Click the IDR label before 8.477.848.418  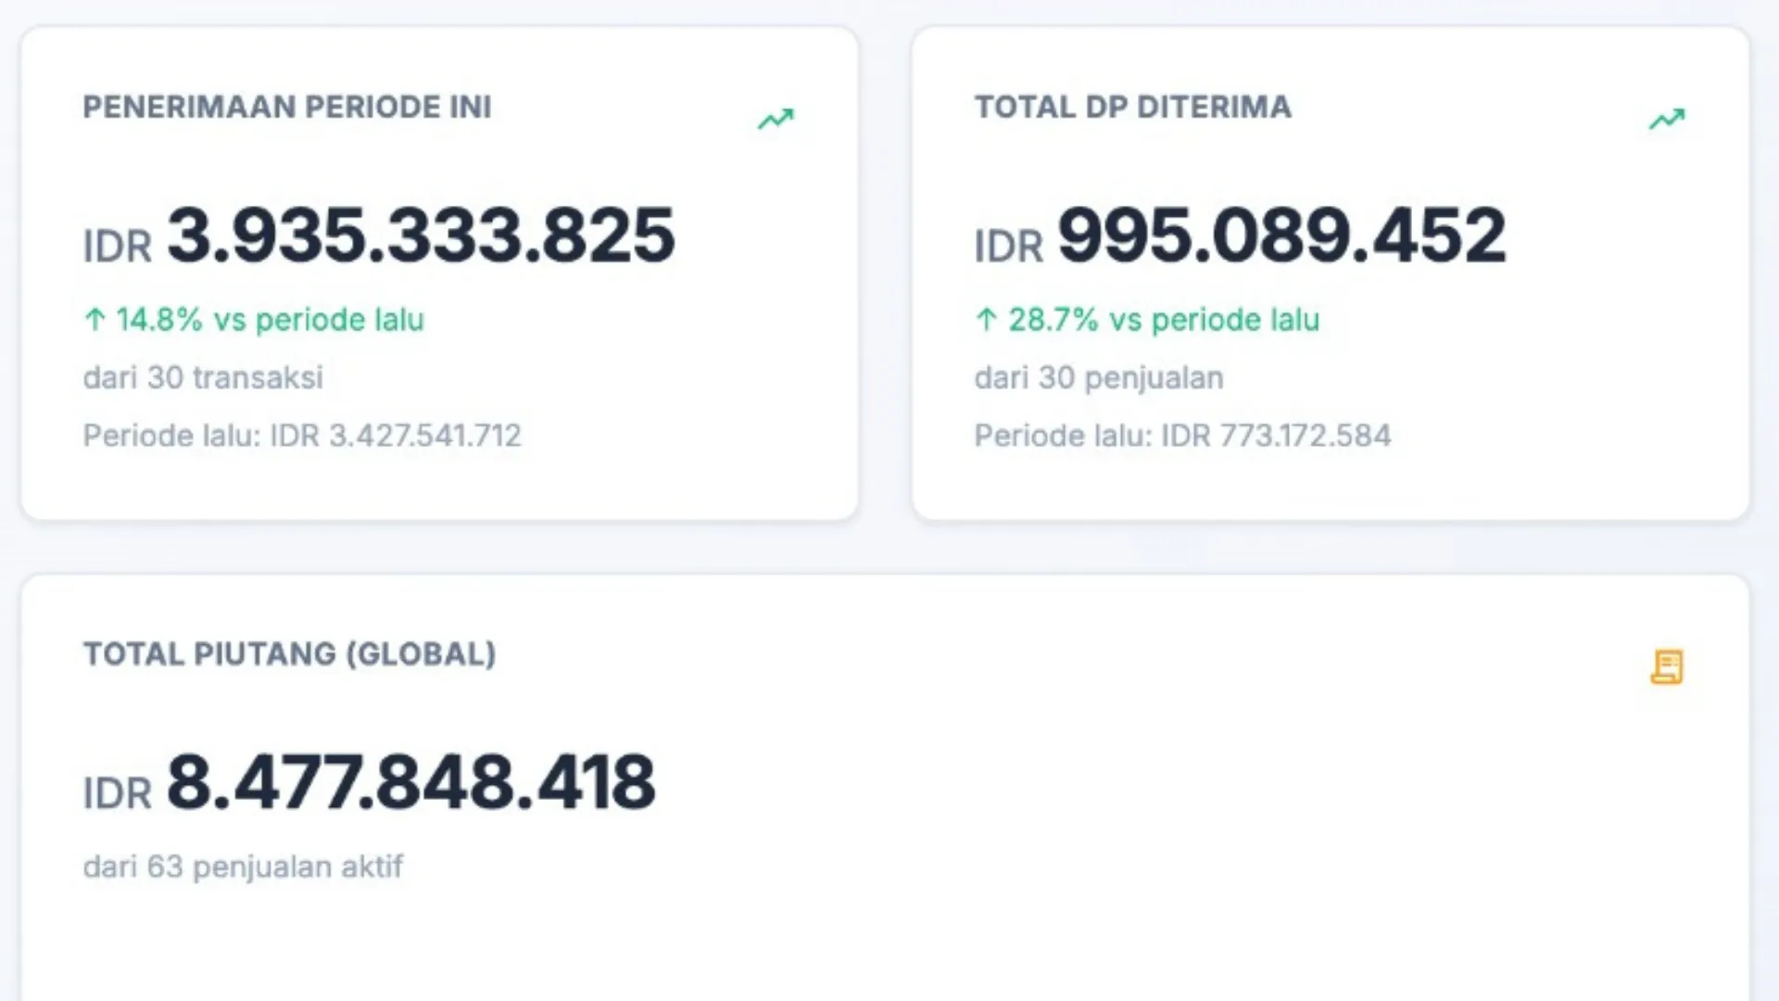117,794
